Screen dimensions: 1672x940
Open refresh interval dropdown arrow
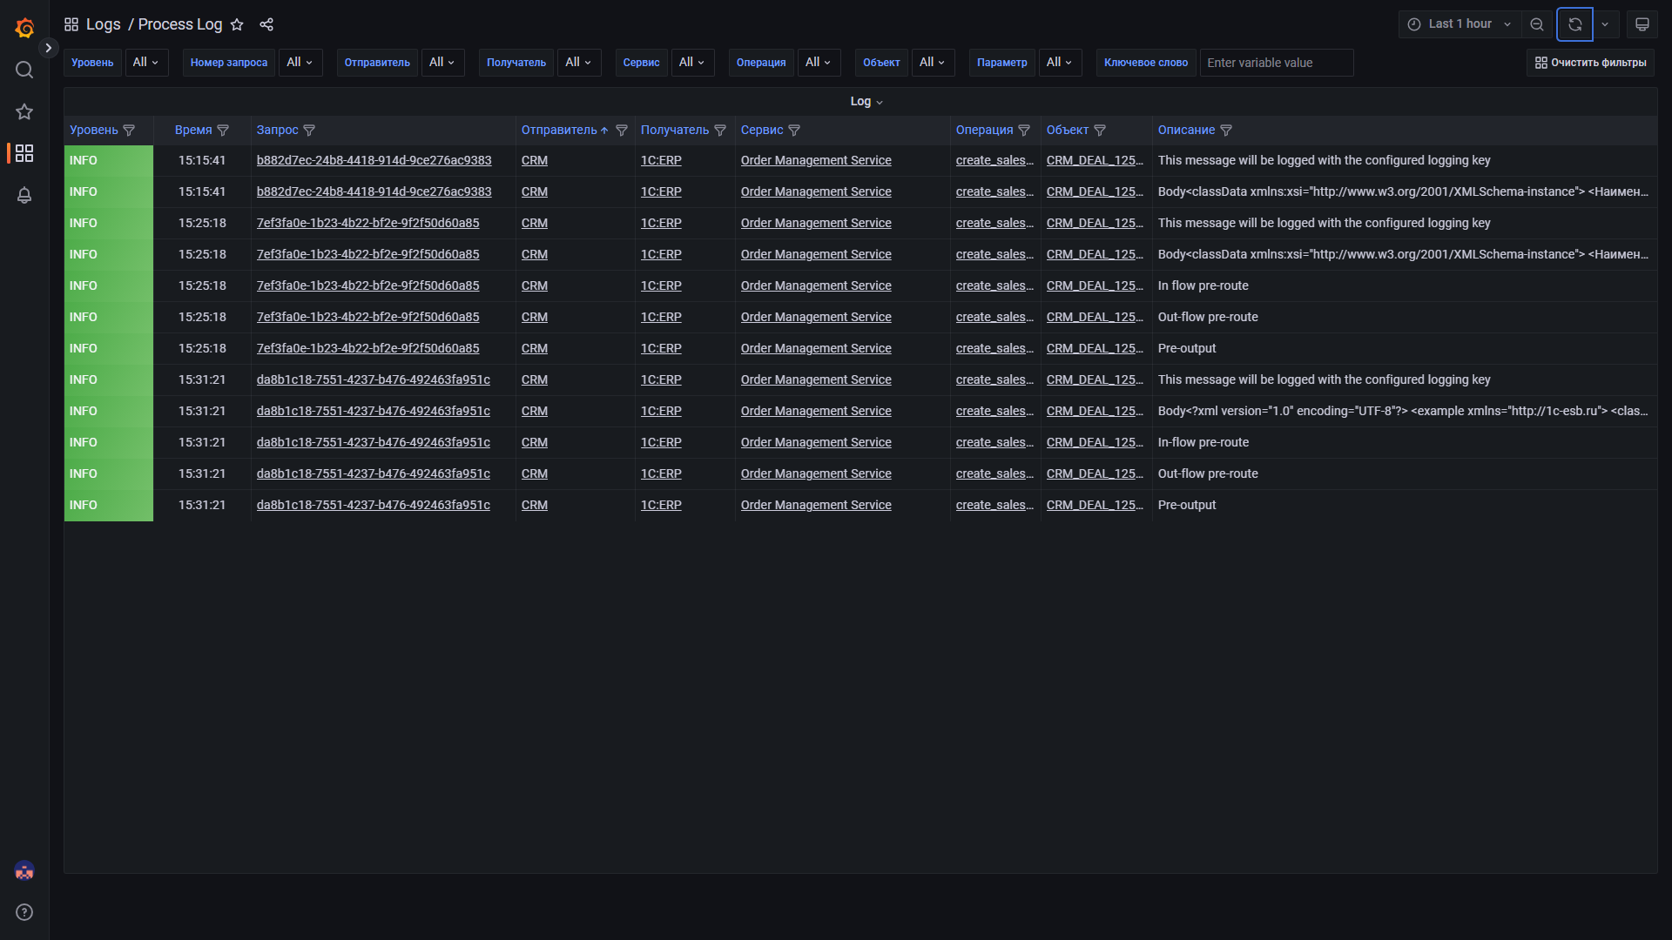pos(1605,24)
